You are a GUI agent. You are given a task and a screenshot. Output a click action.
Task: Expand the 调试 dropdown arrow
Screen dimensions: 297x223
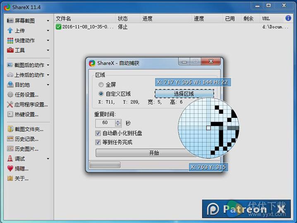tap(48, 159)
